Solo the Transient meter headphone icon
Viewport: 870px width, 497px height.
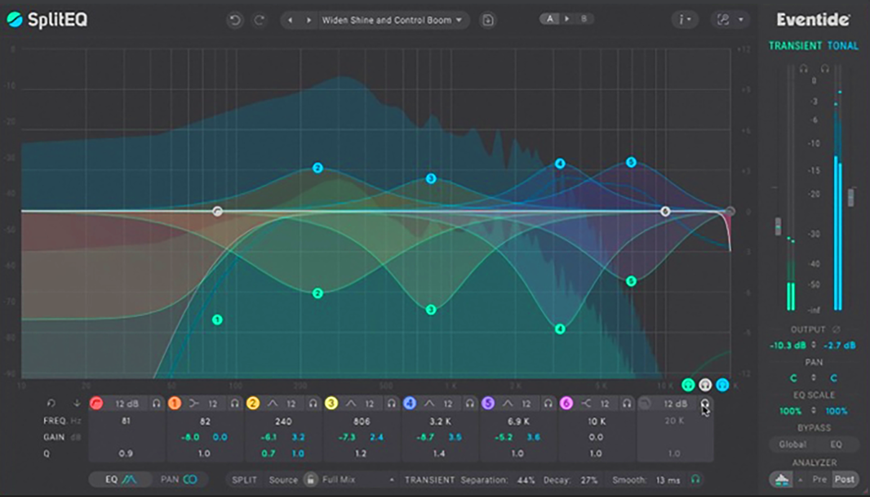click(x=804, y=69)
